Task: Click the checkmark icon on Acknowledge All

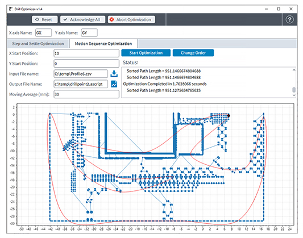Action: pos(65,19)
